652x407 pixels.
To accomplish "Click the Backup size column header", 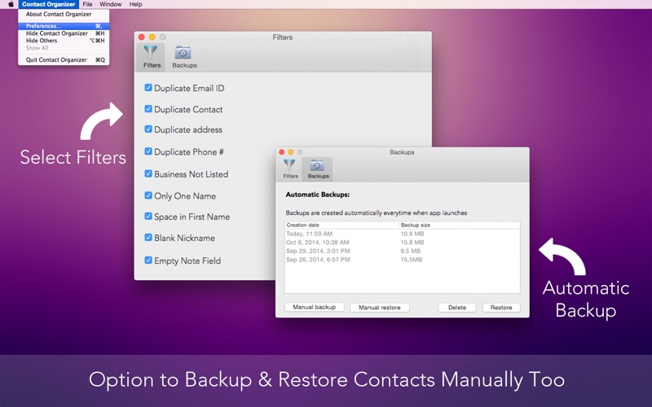I will pos(460,225).
